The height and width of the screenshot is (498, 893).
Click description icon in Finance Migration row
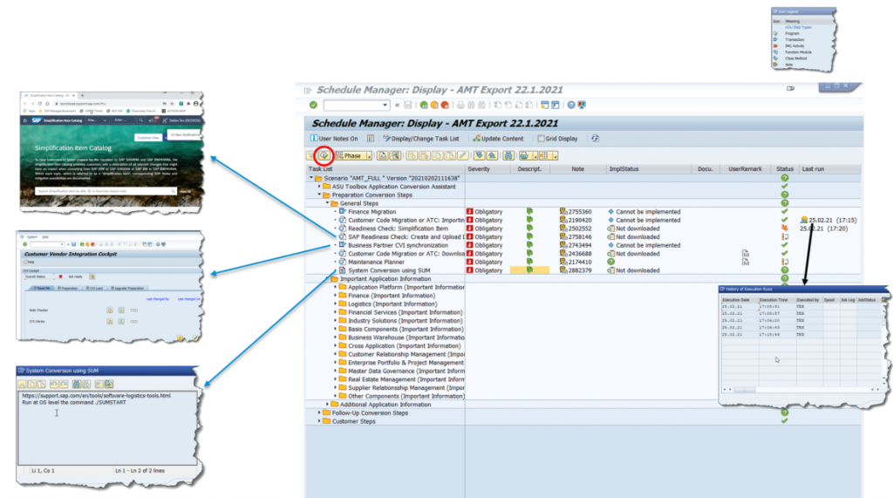point(529,211)
